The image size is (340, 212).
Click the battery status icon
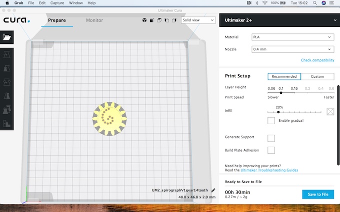283,3
